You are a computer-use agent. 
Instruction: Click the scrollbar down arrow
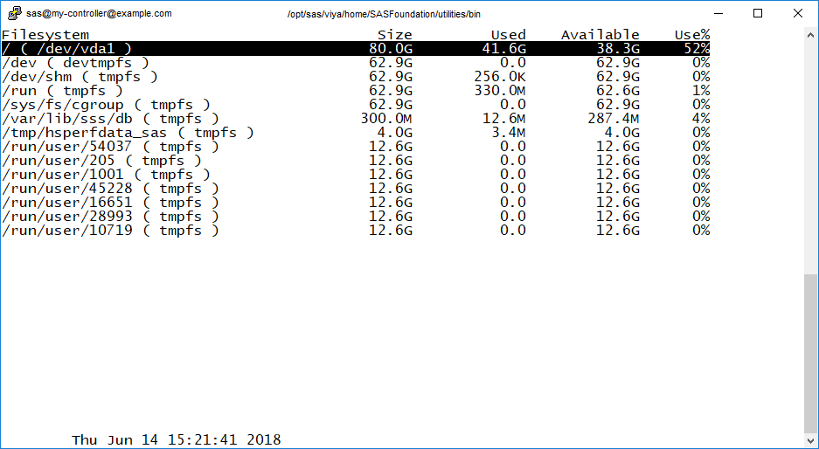pos(811,441)
